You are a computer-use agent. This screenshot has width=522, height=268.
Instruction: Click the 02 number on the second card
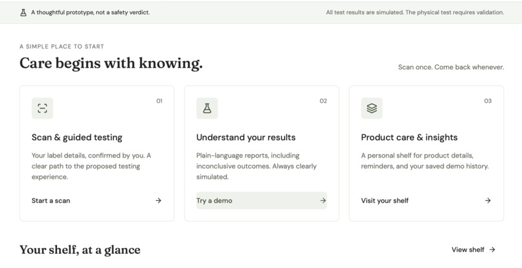[x=323, y=101]
